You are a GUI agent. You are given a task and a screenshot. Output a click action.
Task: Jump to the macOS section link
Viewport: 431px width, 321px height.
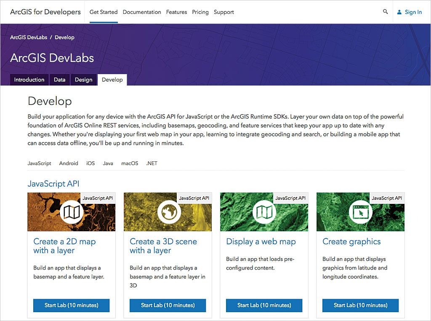pos(130,163)
